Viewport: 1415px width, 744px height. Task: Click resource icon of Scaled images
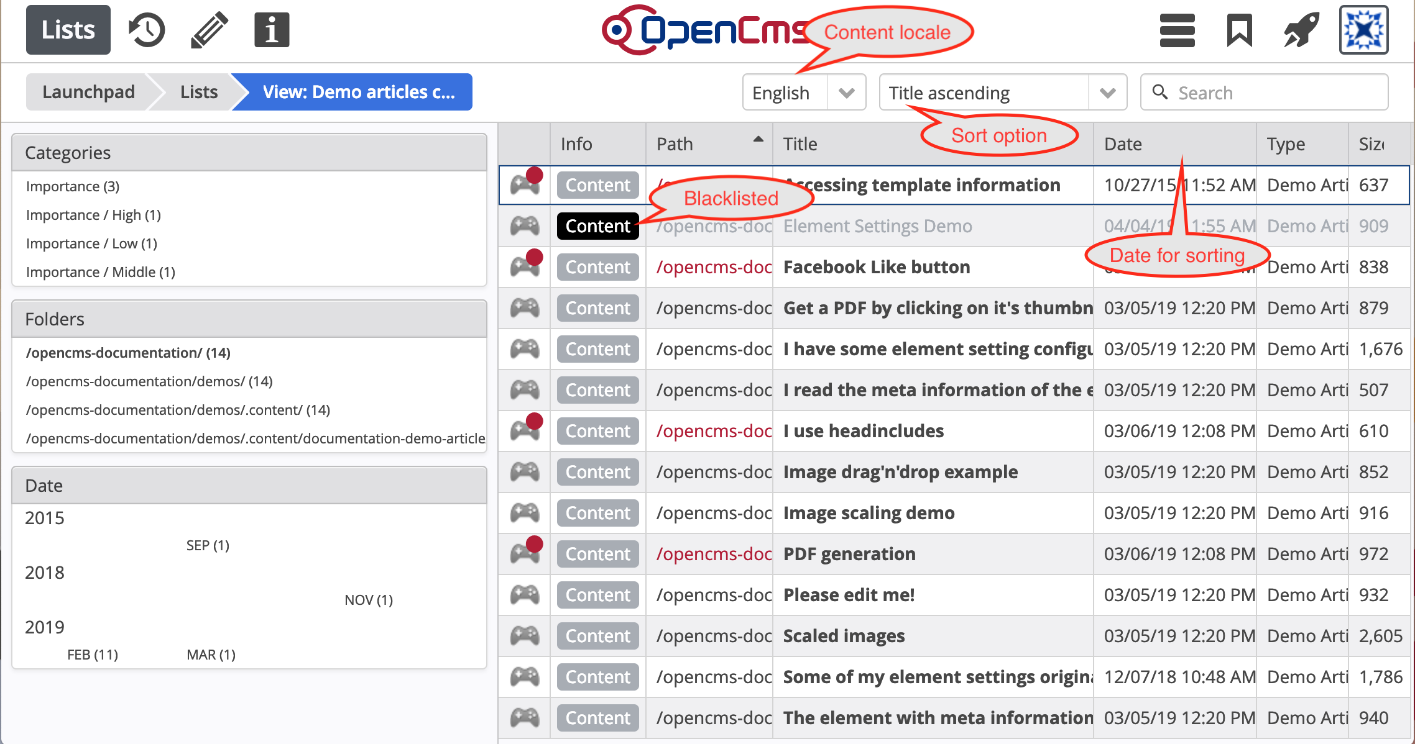(x=525, y=635)
